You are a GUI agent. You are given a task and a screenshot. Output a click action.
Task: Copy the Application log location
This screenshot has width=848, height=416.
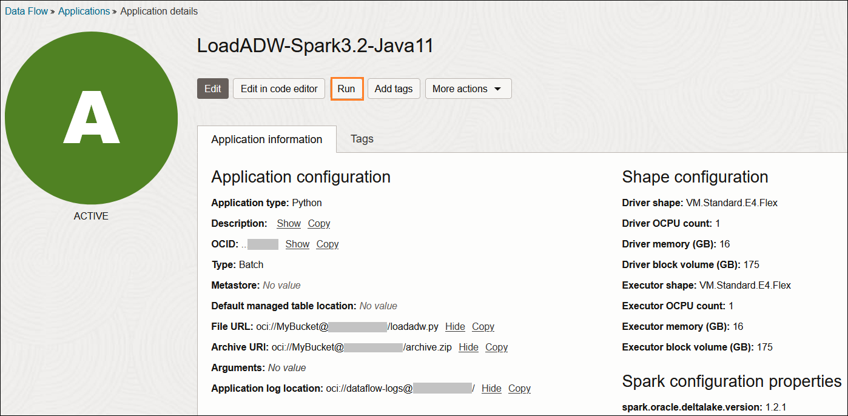coord(519,388)
